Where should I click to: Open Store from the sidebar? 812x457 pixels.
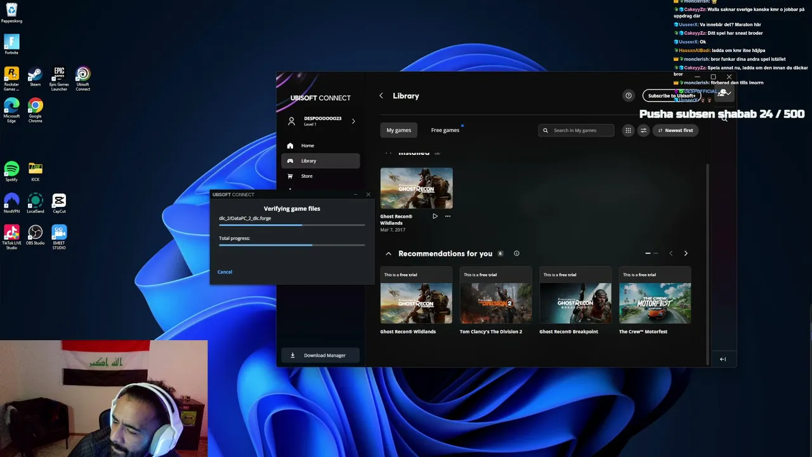click(x=320, y=176)
